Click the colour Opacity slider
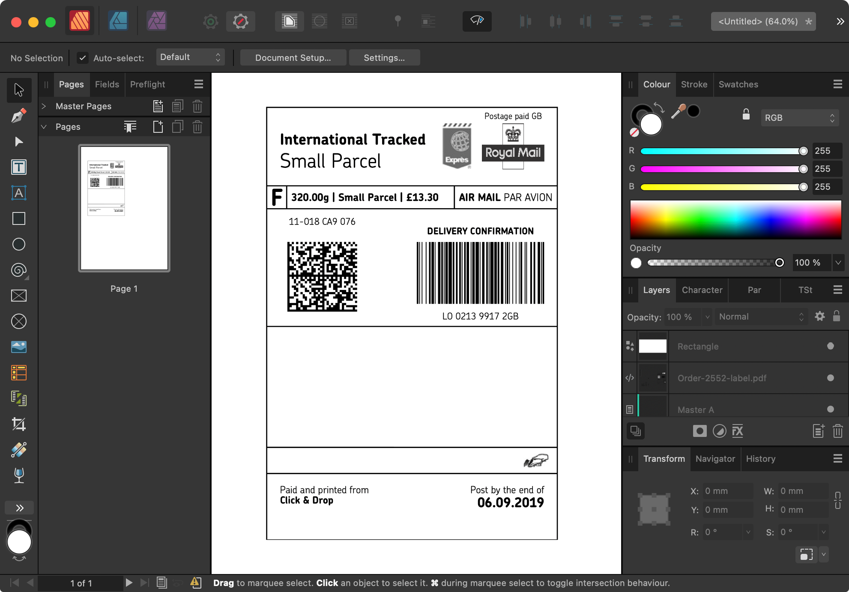The image size is (849, 592). point(715,263)
